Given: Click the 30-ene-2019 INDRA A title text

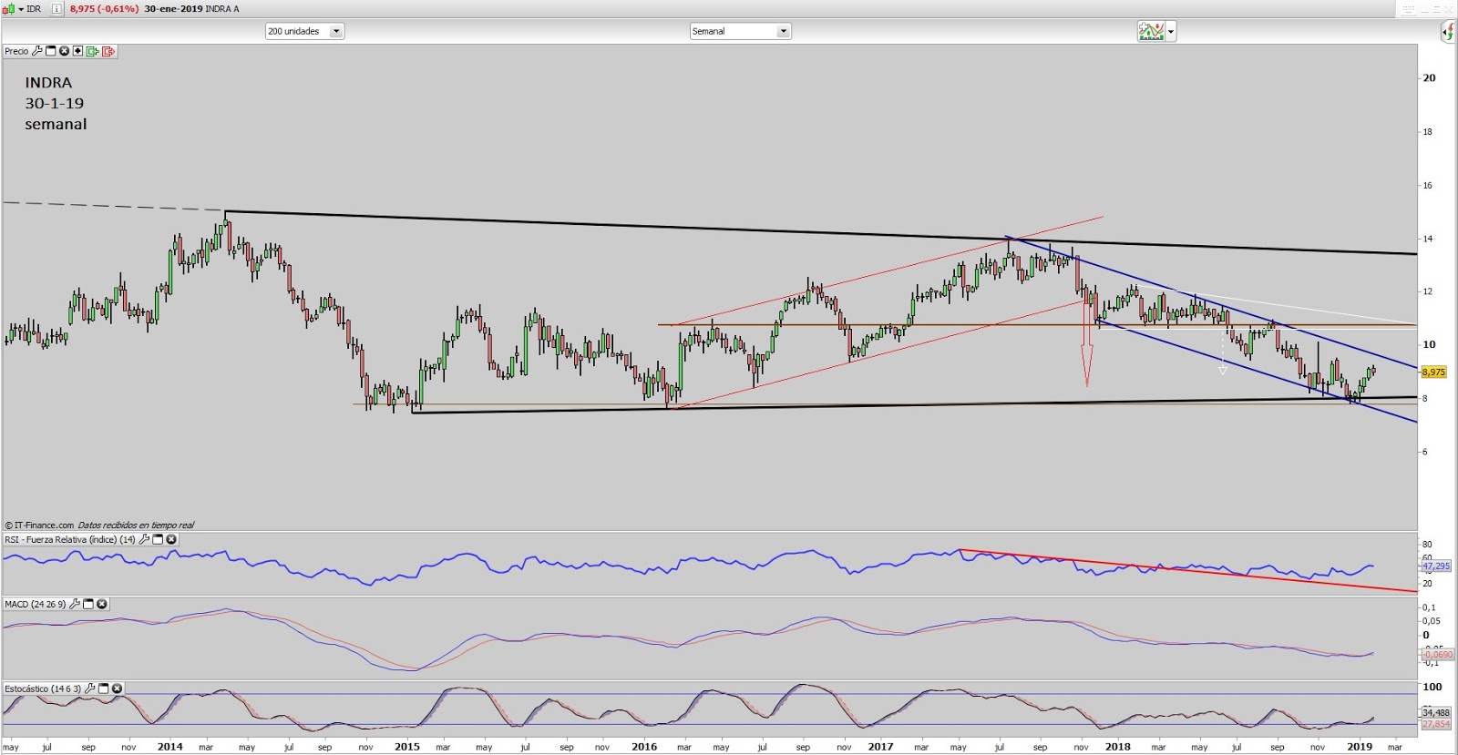Looking at the screenshot, I should (x=191, y=9).
